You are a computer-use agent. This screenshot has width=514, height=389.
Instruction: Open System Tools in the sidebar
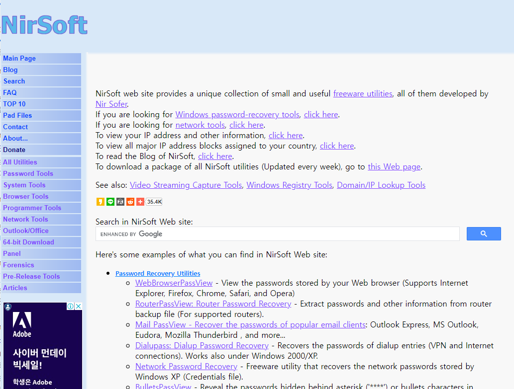[x=41, y=185]
